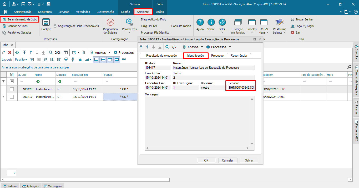
Task: Go to previous record in Jobs grid toolbar
Action: (31, 52)
